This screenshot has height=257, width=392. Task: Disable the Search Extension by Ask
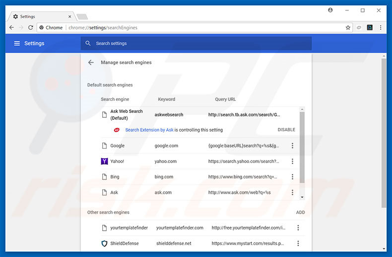click(286, 130)
